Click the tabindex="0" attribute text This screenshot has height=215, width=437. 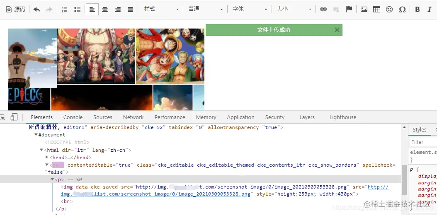(x=187, y=127)
